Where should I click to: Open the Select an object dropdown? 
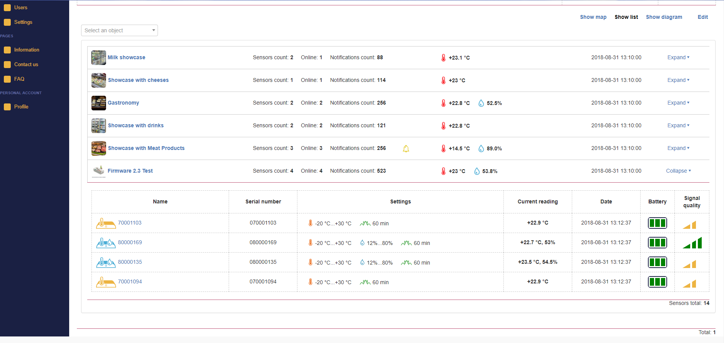pyautogui.click(x=120, y=30)
